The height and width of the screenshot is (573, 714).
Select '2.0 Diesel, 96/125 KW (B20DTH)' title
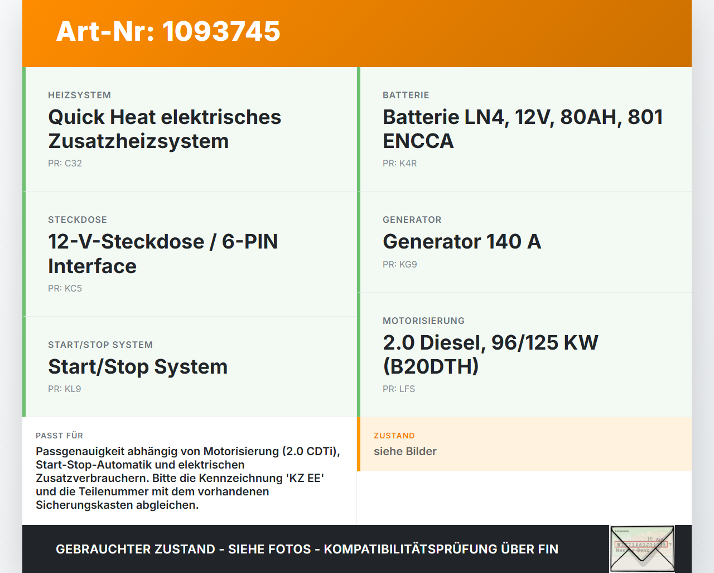[x=490, y=354]
